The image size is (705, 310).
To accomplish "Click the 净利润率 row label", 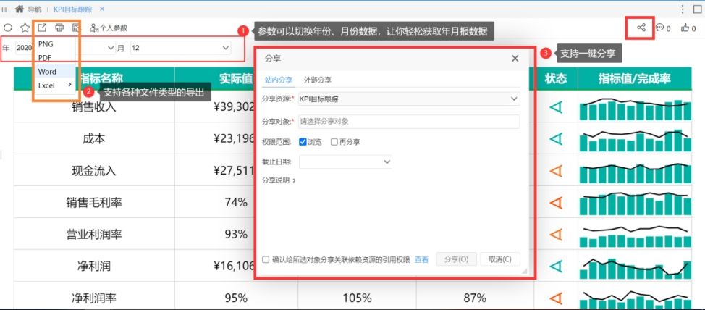I will [x=94, y=298].
